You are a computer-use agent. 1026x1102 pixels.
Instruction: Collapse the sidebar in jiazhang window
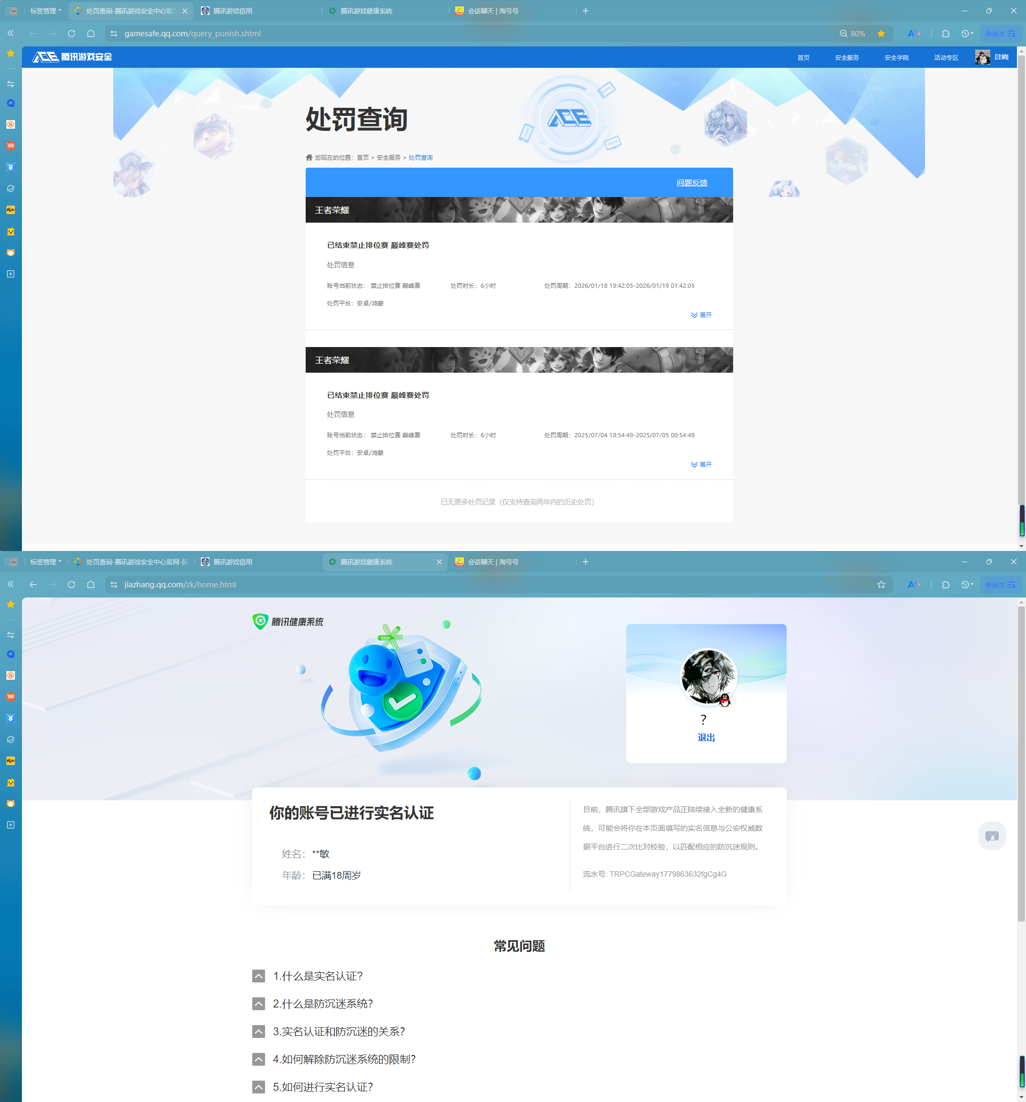point(11,585)
